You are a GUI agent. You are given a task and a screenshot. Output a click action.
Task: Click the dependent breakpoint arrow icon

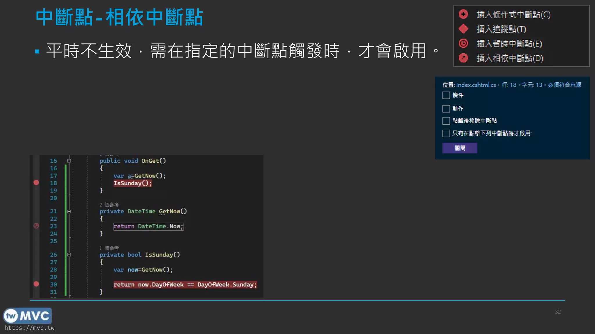coord(463,58)
